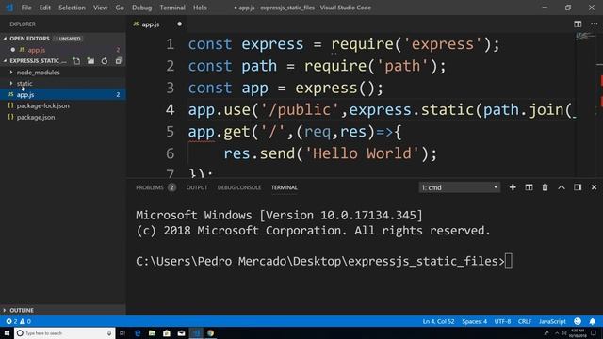Click the editor minimap
This screenshot has width=603, height=339.
point(586,37)
